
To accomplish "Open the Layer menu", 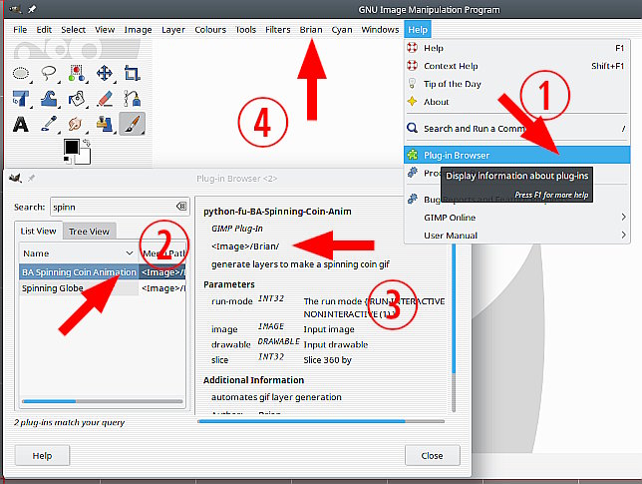I will (173, 30).
